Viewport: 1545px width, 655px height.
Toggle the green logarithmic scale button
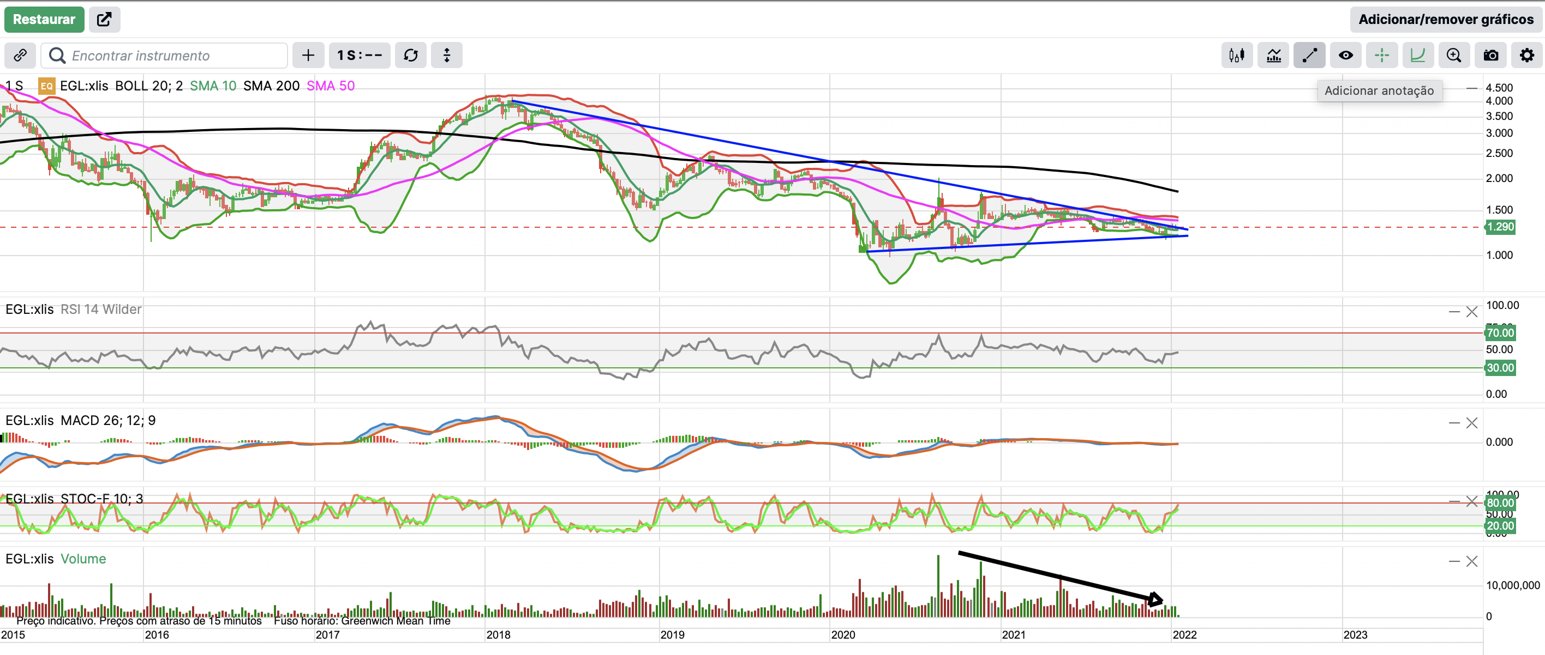(x=1418, y=56)
